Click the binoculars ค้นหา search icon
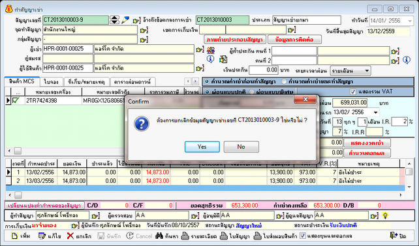 (x=159, y=236)
